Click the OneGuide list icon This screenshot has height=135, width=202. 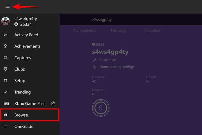(6, 127)
